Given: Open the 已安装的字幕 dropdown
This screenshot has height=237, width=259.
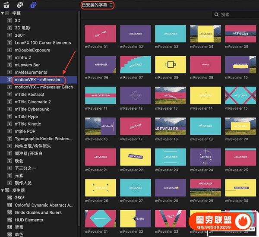Looking at the screenshot, I should click(x=98, y=5).
